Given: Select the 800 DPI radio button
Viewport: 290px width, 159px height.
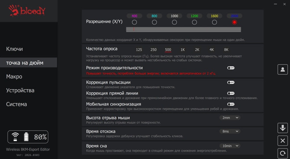Looking at the screenshot, I should pyautogui.click(x=154, y=22).
